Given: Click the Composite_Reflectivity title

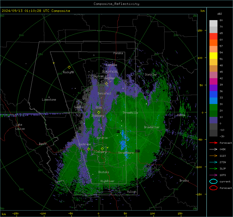Looking at the screenshot, I should (x=116, y=4).
